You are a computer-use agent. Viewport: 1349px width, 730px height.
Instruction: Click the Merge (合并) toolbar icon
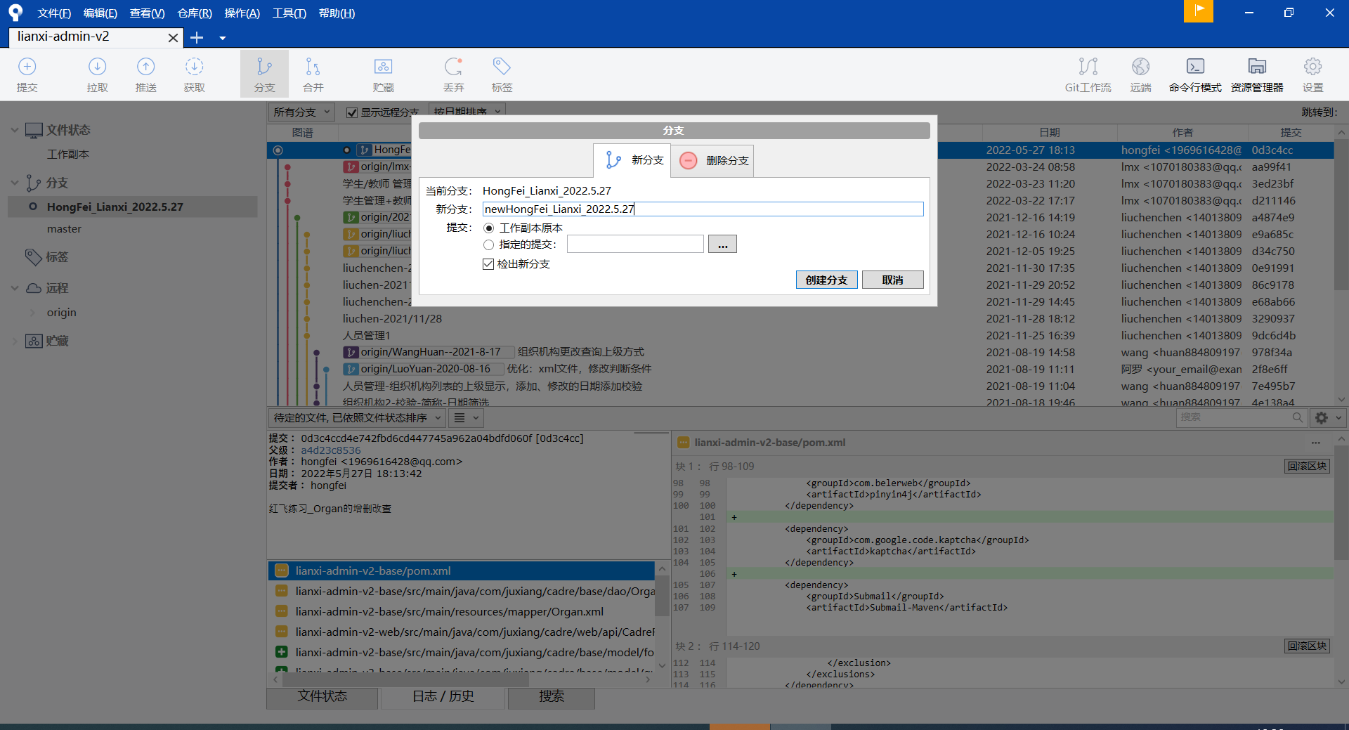313,74
